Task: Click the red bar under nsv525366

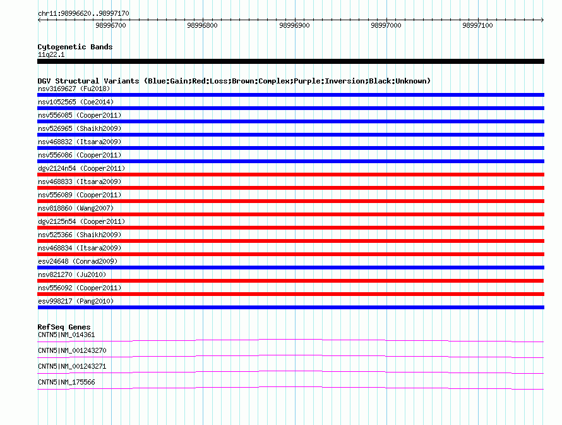Action: pos(290,241)
